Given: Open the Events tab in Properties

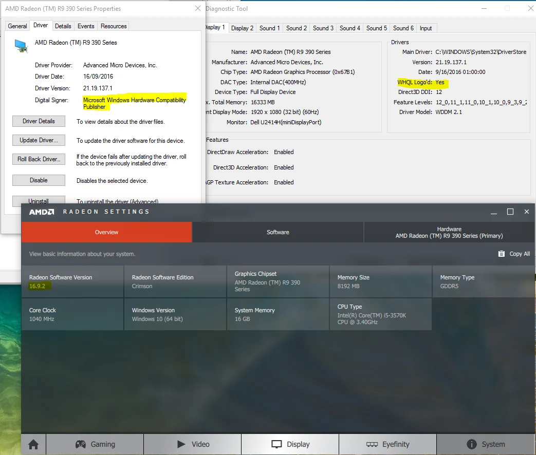Looking at the screenshot, I should (86, 26).
